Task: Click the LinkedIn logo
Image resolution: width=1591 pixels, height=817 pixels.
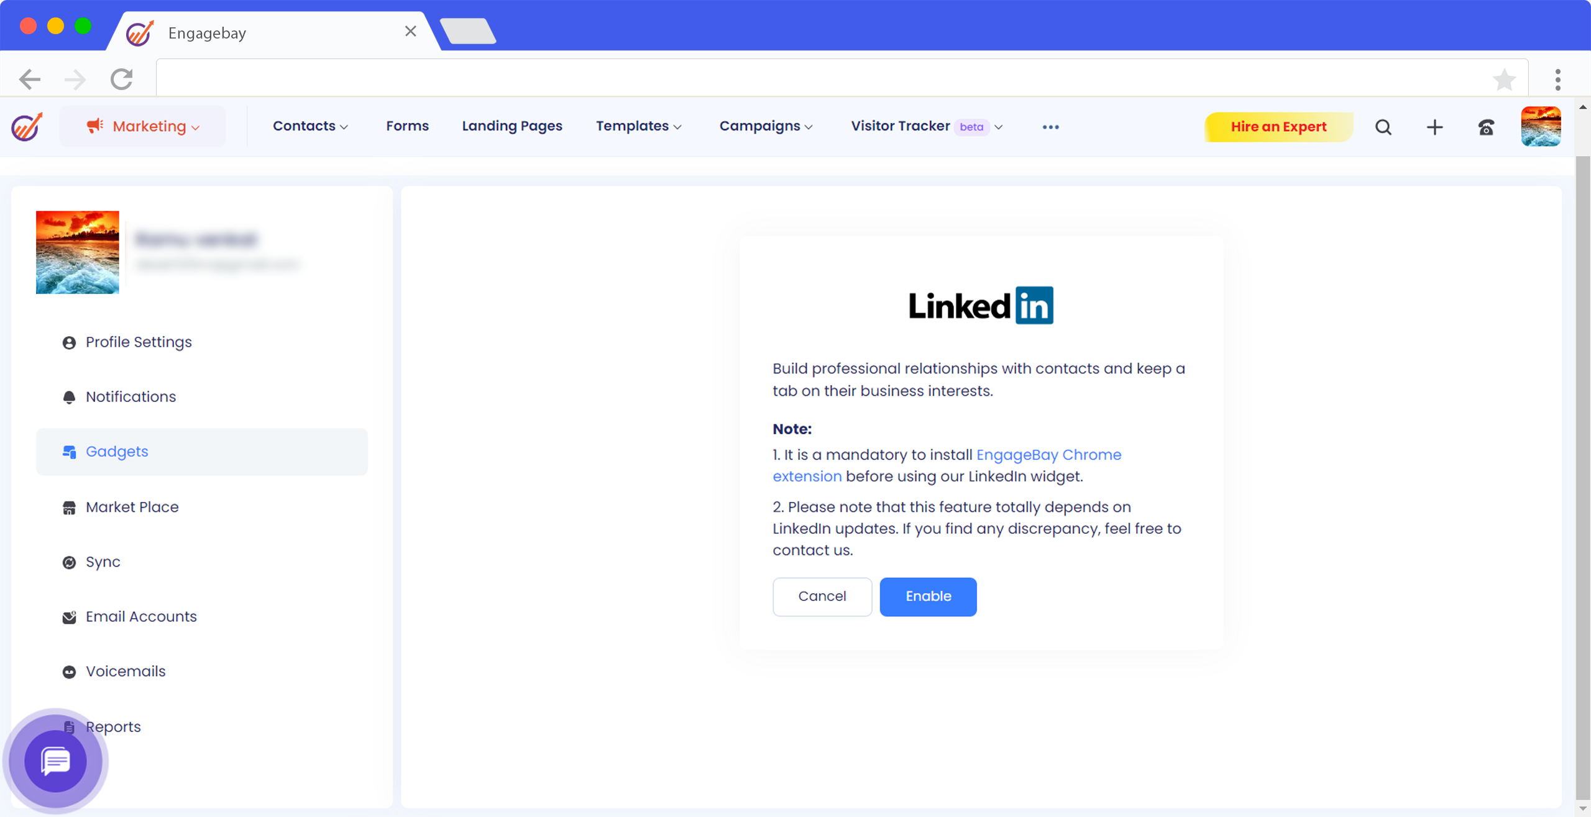Action: (981, 305)
